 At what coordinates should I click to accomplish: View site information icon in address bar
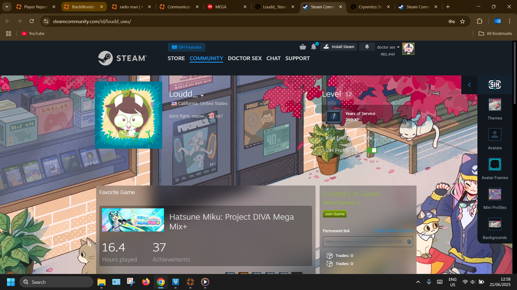[46, 21]
